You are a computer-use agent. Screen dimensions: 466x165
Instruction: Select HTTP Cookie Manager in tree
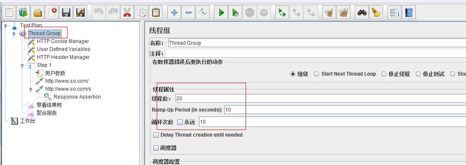[63, 41]
